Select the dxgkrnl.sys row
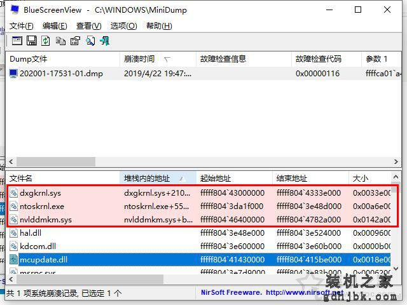This screenshot has height=305, width=407. tap(198, 193)
